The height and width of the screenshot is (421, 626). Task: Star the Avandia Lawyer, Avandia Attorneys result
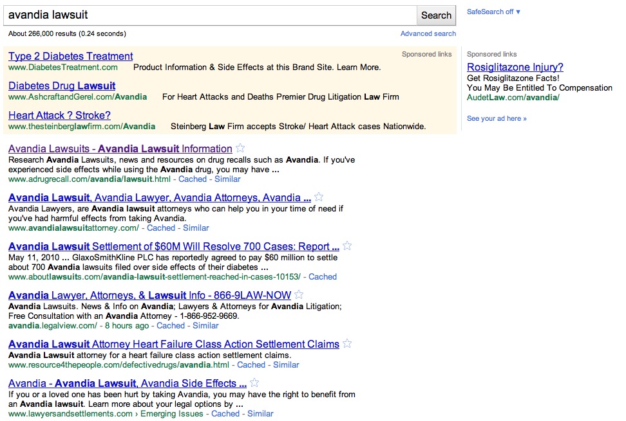319,197
